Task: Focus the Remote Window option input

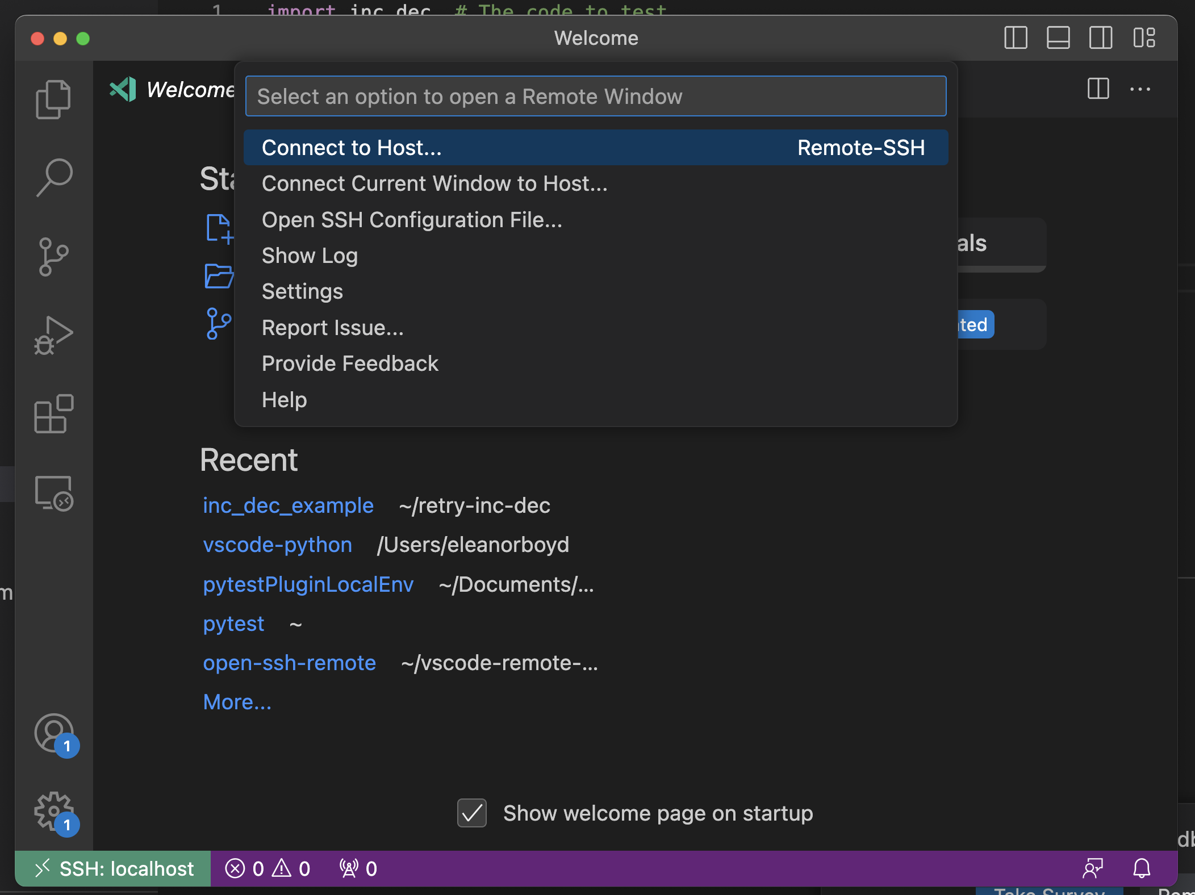Action: (596, 96)
